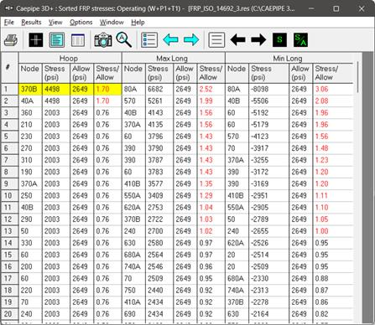Maximize the Caepipe window
The height and width of the screenshot is (325, 375).
click(x=336, y=8)
